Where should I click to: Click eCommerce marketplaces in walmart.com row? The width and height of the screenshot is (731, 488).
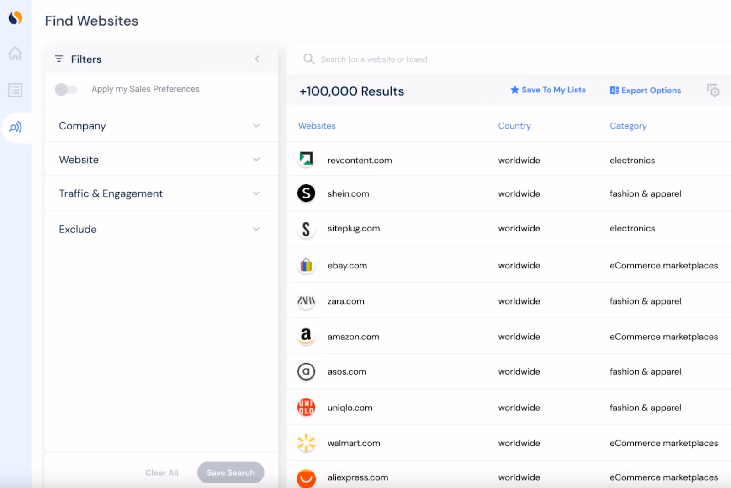click(664, 443)
